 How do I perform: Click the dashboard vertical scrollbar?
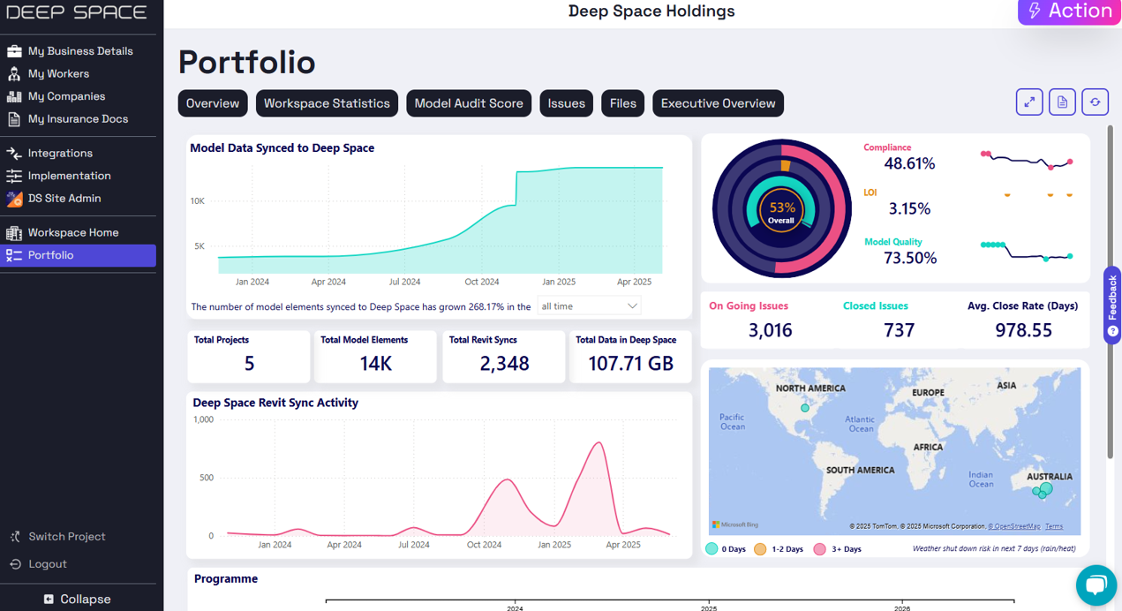click(x=1111, y=291)
